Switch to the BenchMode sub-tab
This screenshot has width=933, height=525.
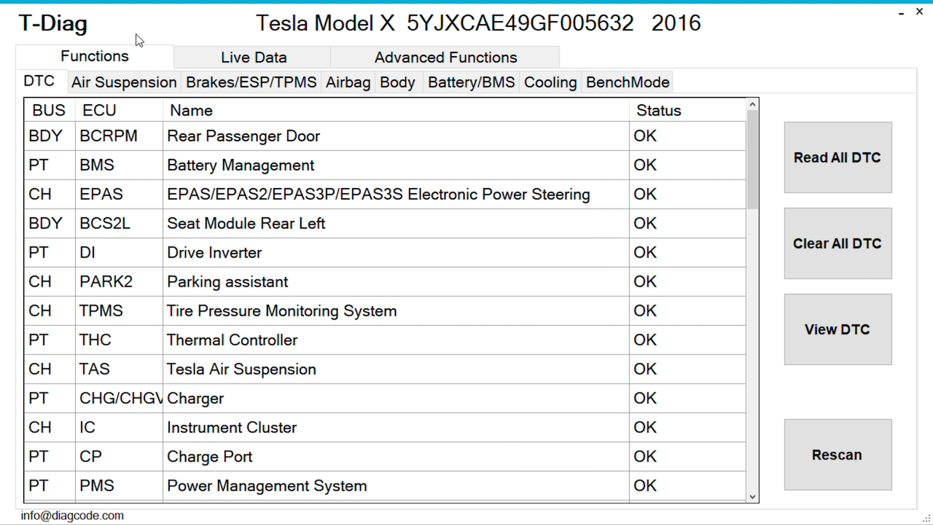pos(628,82)
